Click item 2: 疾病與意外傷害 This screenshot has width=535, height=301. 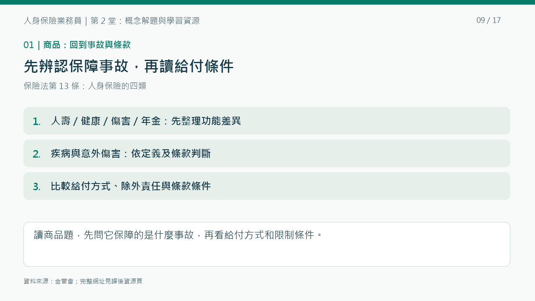267,153
